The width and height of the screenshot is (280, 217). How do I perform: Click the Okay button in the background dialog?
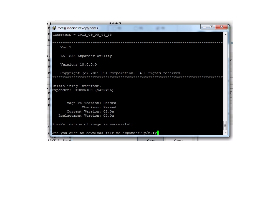pyautogui.click(x=150, y=140)
